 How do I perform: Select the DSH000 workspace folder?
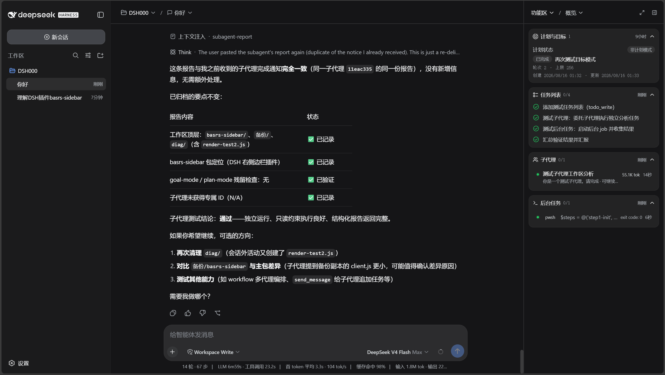[56, 71]
